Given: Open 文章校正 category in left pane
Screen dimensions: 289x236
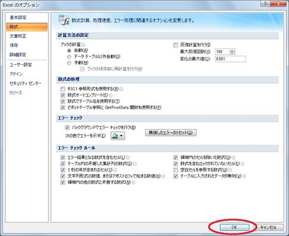Looking at the screenshot, I should click(x=27, y=36).
